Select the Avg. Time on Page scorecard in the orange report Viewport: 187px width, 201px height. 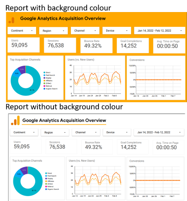[169, 46]
